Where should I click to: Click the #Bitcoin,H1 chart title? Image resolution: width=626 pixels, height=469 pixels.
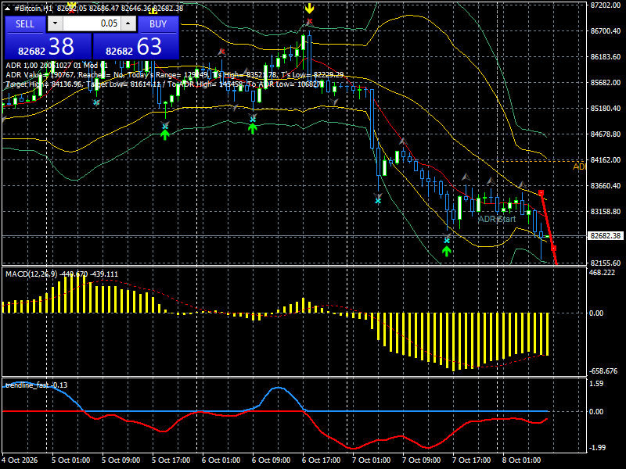[x=34, y=8]
